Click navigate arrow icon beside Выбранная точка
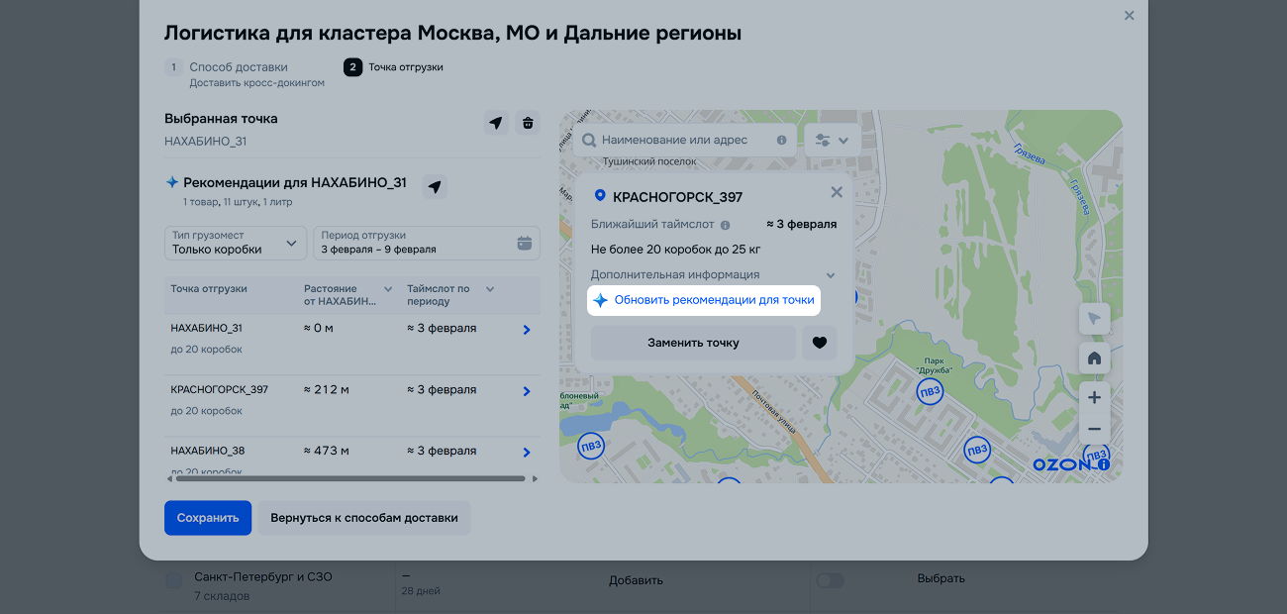The height and width of the screenshot is (614, 1287). pos(496,123)
